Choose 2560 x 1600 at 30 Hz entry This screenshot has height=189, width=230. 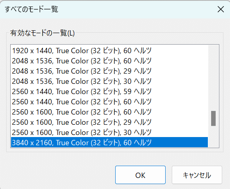coord(109,133)
